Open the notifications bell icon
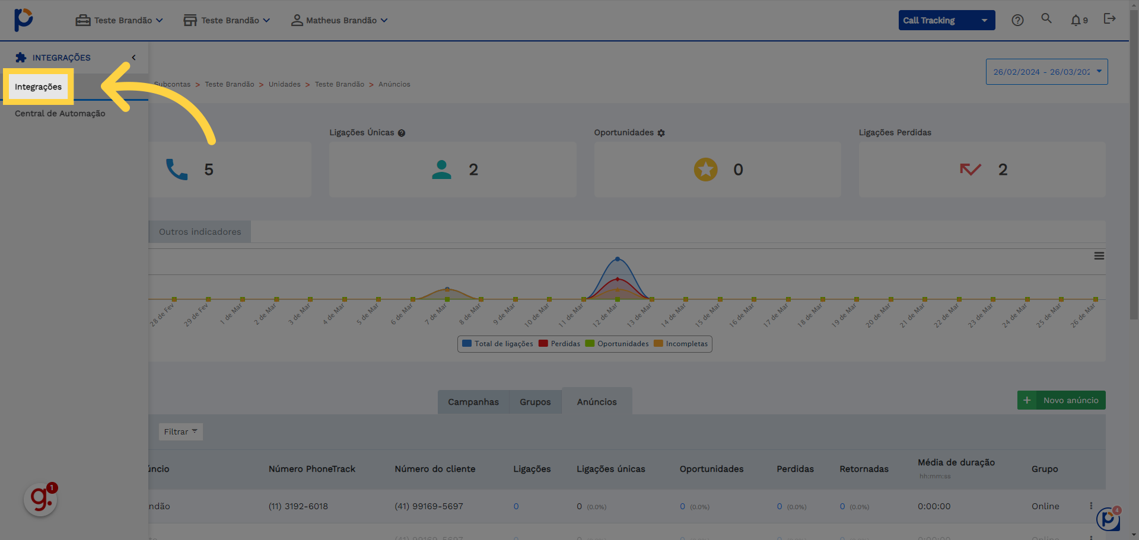 tap(1076, 20)
